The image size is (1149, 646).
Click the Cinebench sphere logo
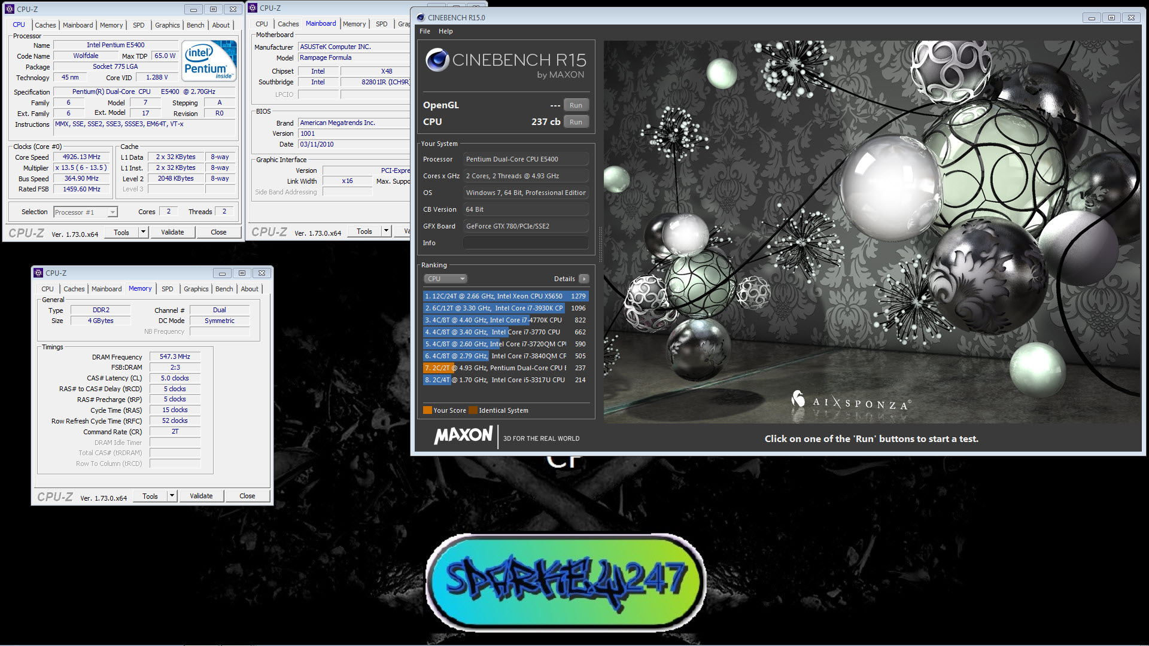pyautogui.click(x=437, y=60)
